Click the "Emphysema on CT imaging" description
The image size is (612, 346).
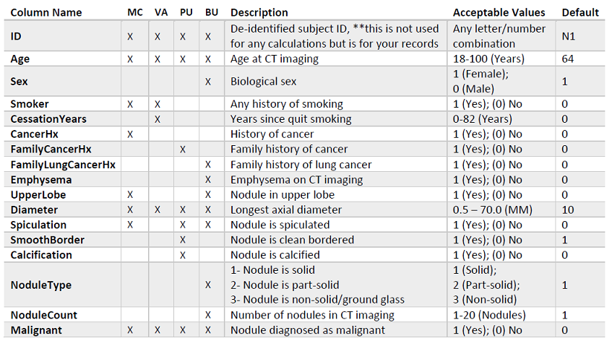pyautogui.click(x=296, y=179)
